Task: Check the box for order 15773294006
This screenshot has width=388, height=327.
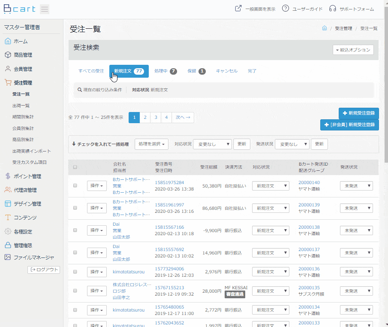Action: click(75, 272)
